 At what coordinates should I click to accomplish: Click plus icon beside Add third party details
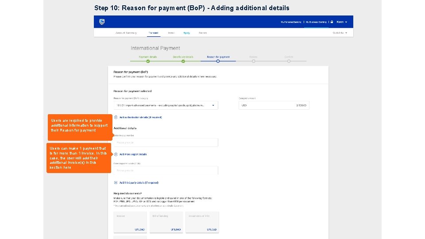click(x=116, y=183)
